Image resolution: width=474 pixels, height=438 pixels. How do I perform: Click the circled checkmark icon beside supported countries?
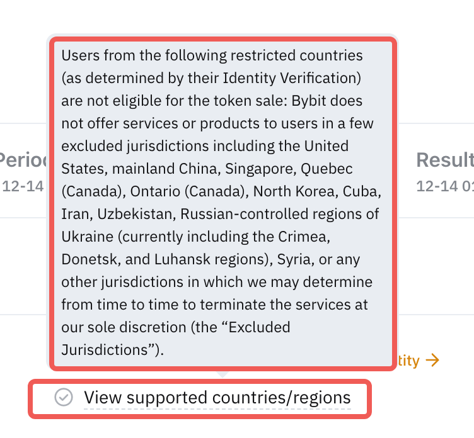(63, 398)
